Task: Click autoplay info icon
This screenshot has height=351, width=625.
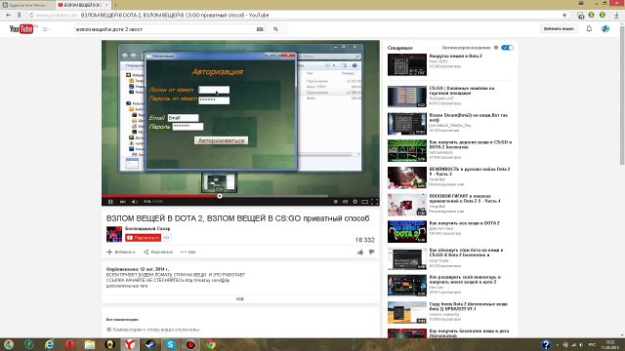Action: 496,48
